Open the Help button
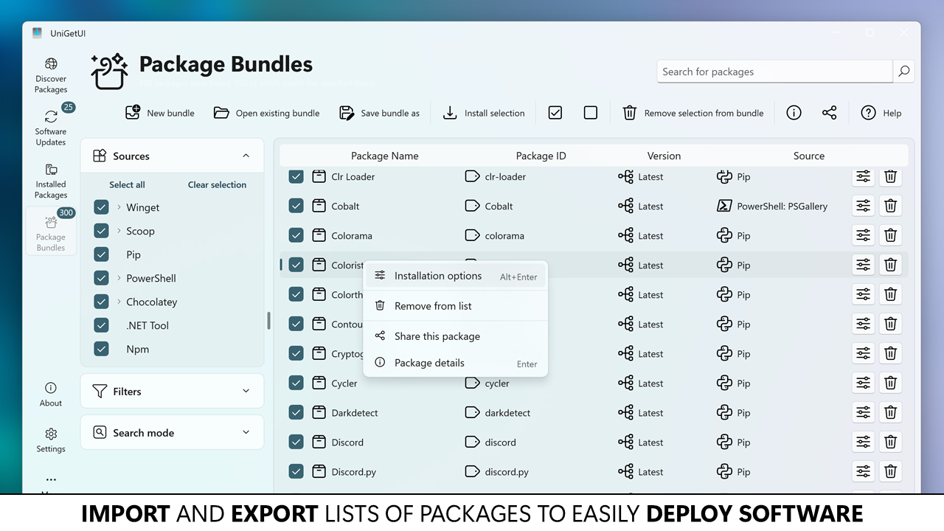The width and height of the screenshot is (944, 531). (881, 113)
